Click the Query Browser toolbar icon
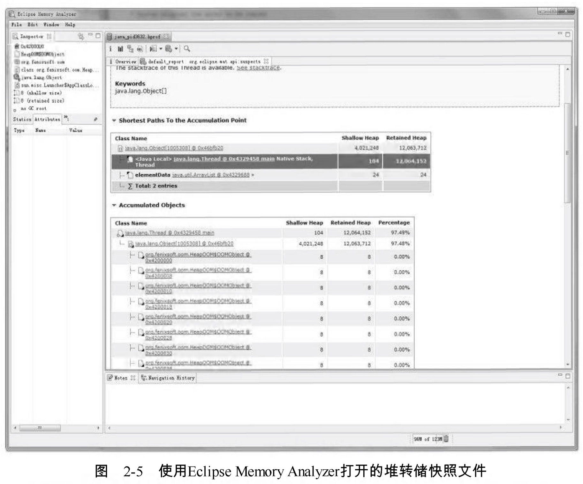 169,49
